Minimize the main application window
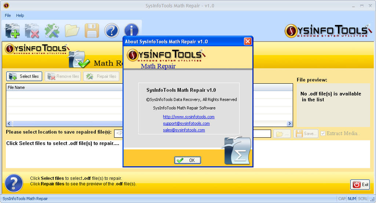This screenshot has height=203, width=376. click(353, 6)
